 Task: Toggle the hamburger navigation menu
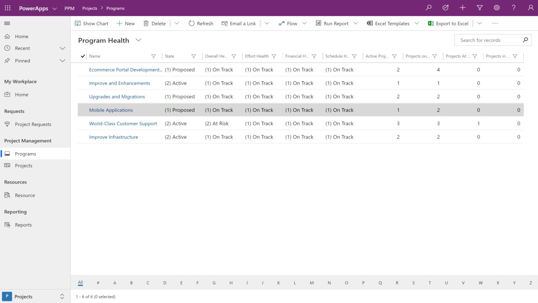[x=7, y=24]
